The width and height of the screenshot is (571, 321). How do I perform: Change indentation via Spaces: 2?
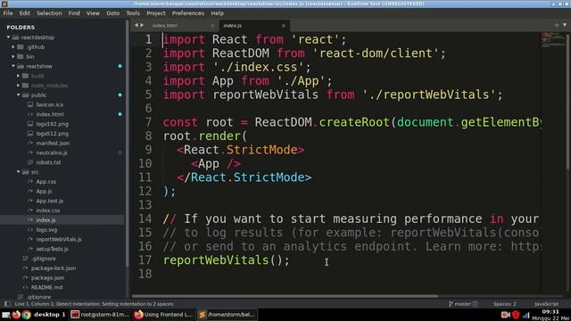point(505,303)
